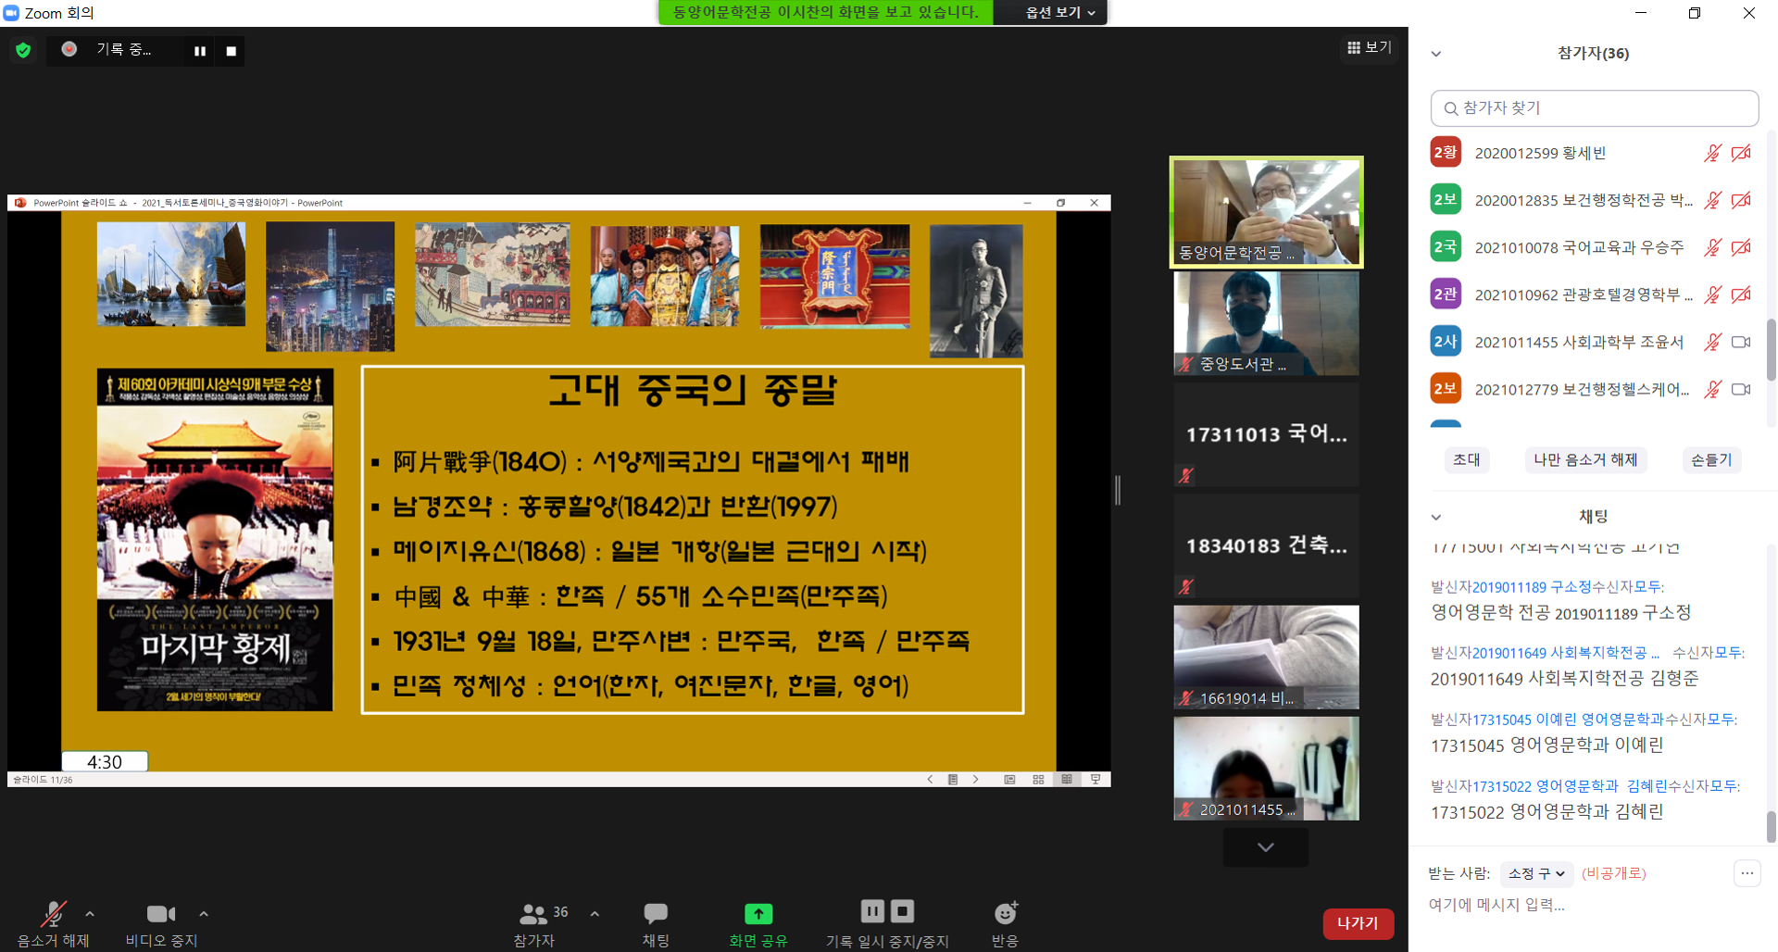Screen dimensions: 1778x952
Task: Click the 초대 invite button
Action: click(x=1467, y=460)
